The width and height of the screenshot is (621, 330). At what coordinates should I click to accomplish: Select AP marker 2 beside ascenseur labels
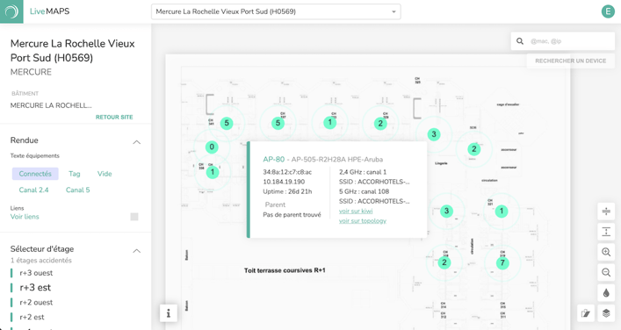pyautogui.click(x=474, y=149)
